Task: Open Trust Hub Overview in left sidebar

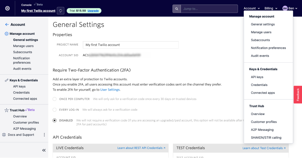Action: tap(20, 116)
